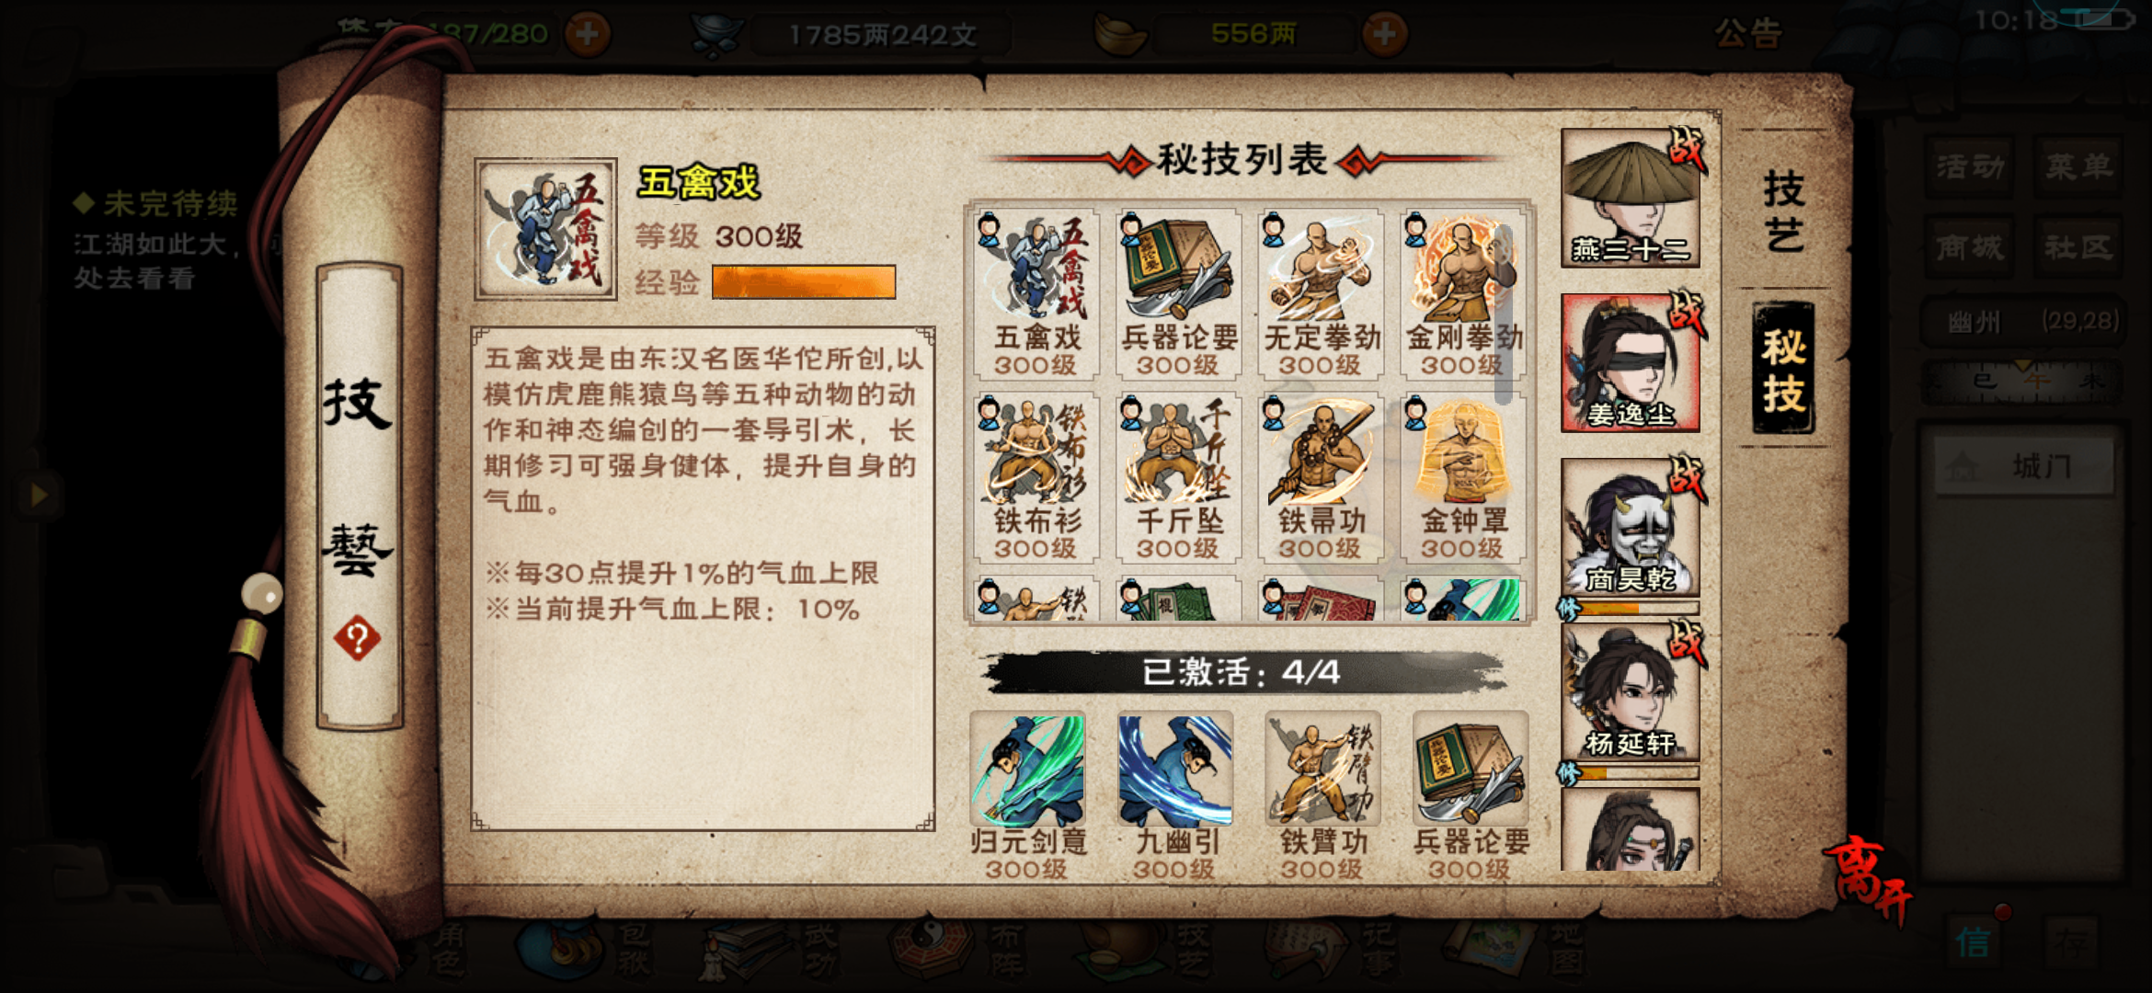The image size is (2152, 993).
Task: Click the red question mark help icon
Action: point(358,638)
